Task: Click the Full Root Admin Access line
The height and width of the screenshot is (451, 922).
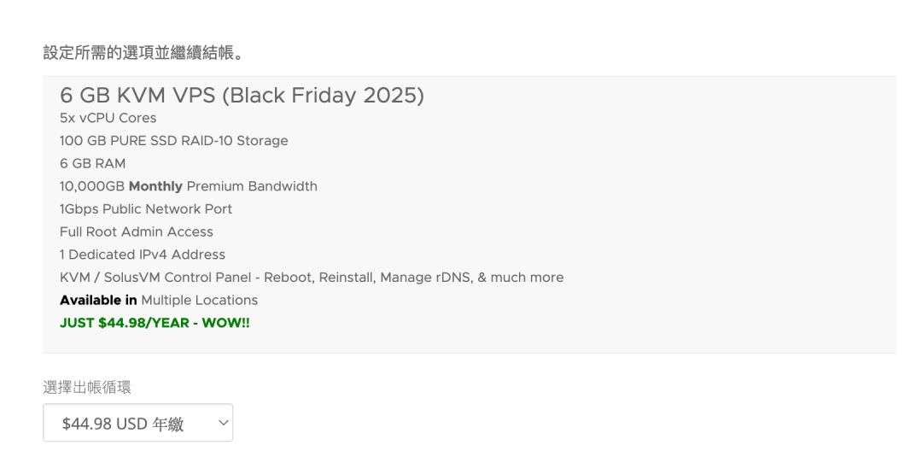Action: (136, 231)
